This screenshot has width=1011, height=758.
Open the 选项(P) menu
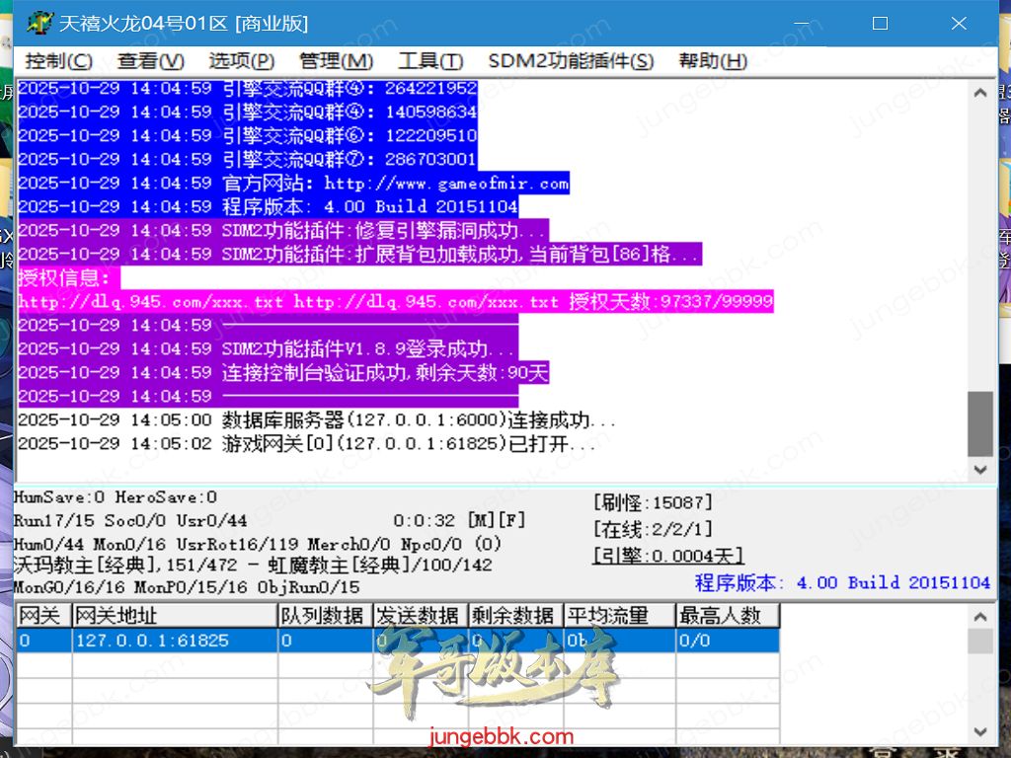coord(242,61)
